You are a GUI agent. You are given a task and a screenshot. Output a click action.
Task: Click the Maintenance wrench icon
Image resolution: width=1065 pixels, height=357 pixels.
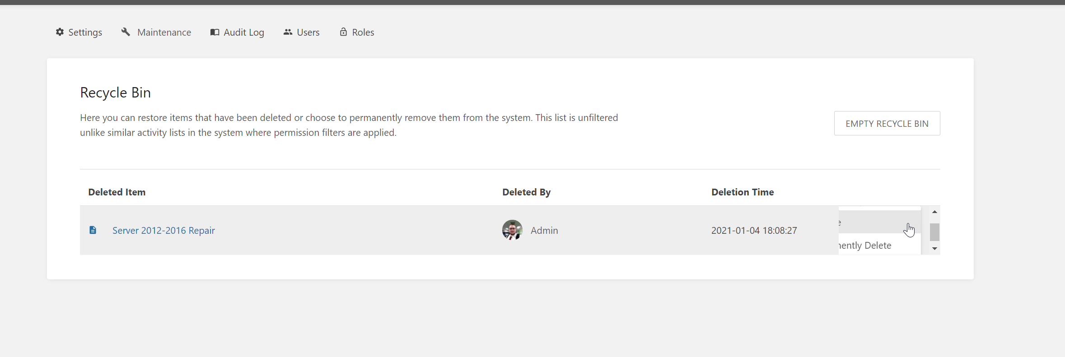pyautogui.click(x=126, y=32)
